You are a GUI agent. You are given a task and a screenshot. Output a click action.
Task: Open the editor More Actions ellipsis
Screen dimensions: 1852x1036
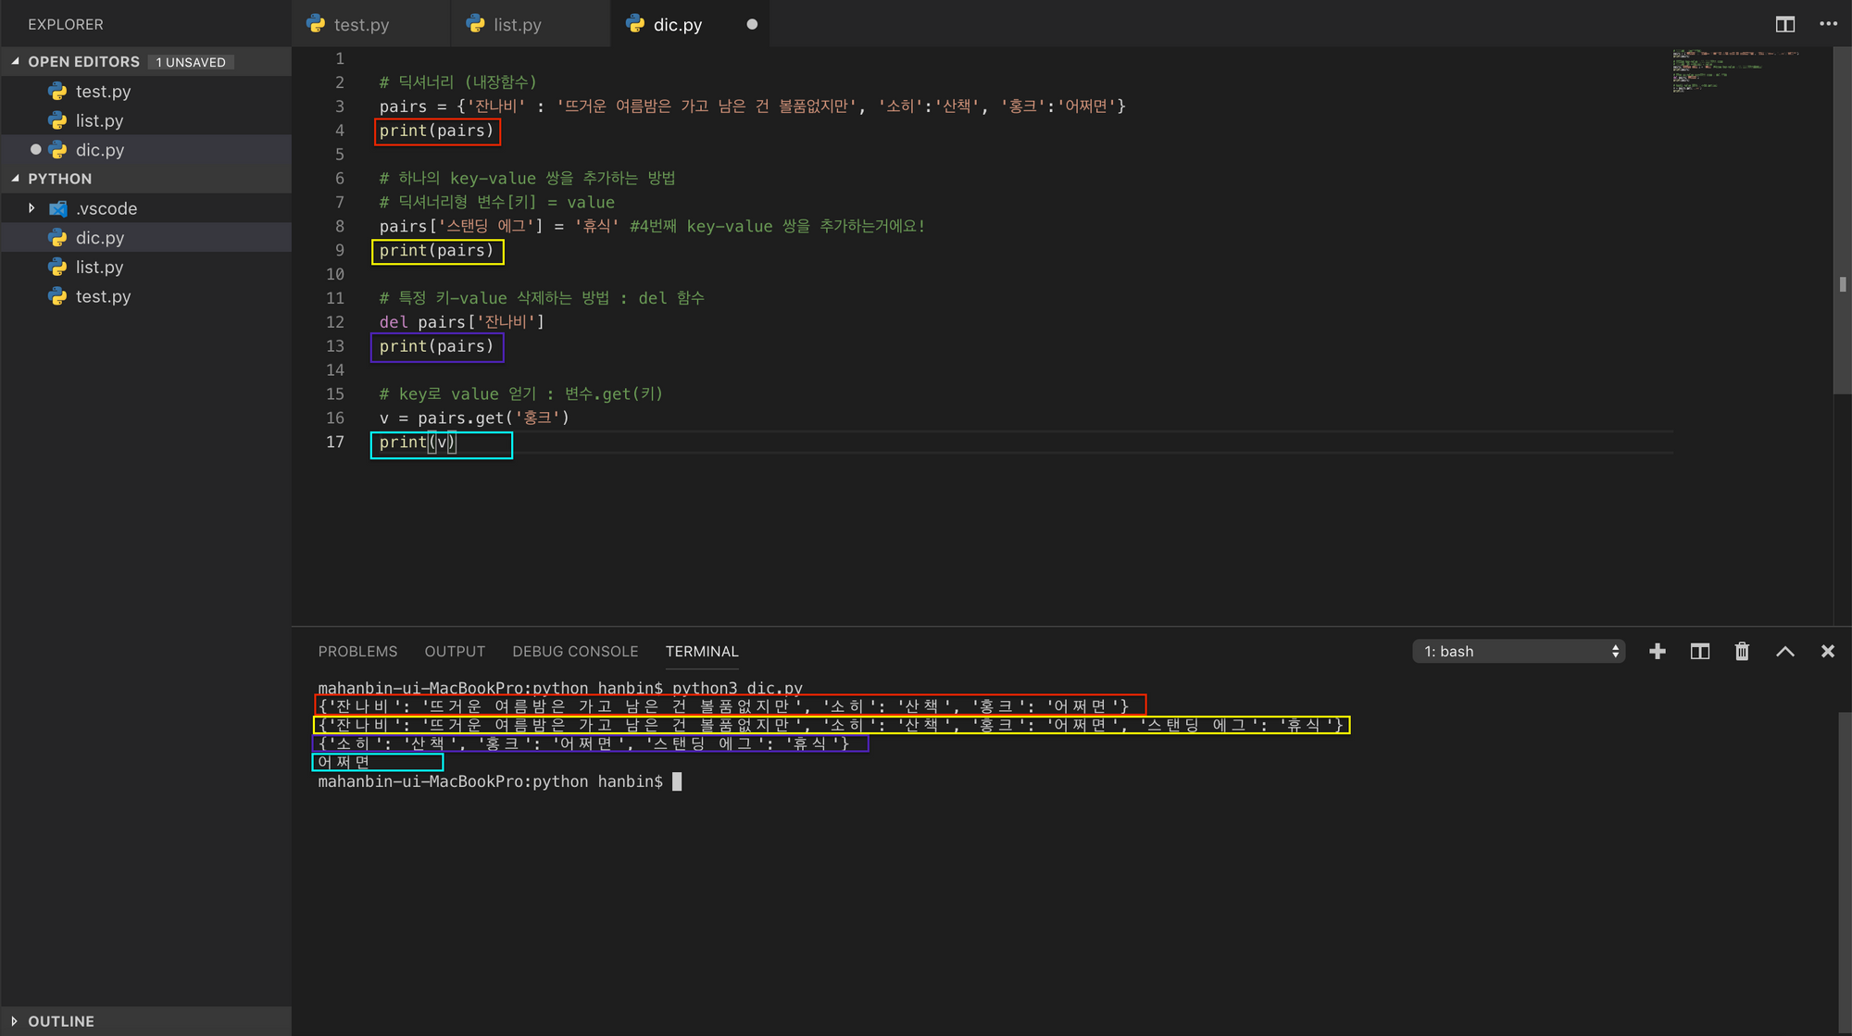[x=1828, y=24]
